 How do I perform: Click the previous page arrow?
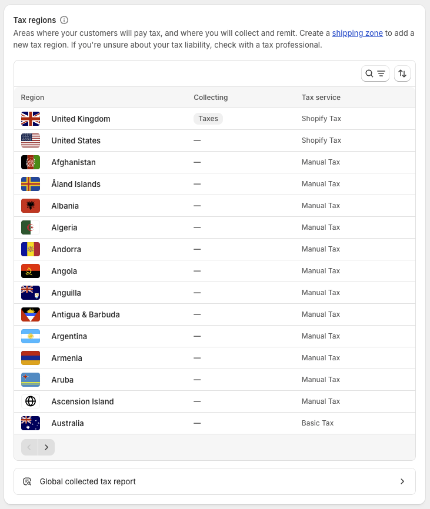coord(29,447)
